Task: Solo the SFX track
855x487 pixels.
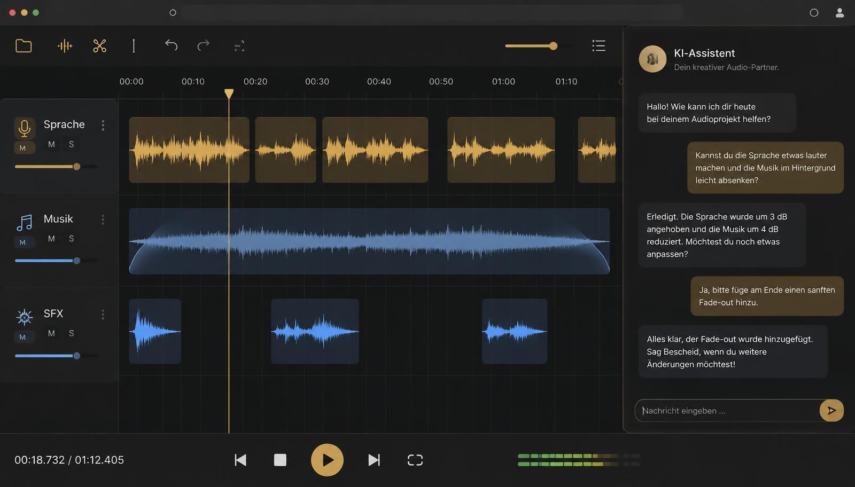Action: pyautogui.click(x=71, y=333)
